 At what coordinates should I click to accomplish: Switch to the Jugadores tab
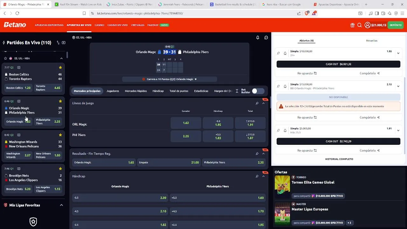click(x=113, y=91)
